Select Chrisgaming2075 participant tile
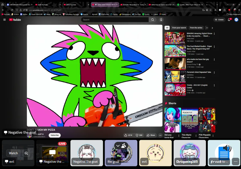The width and height of the screenshot is (241, 169). coord(190,153)
